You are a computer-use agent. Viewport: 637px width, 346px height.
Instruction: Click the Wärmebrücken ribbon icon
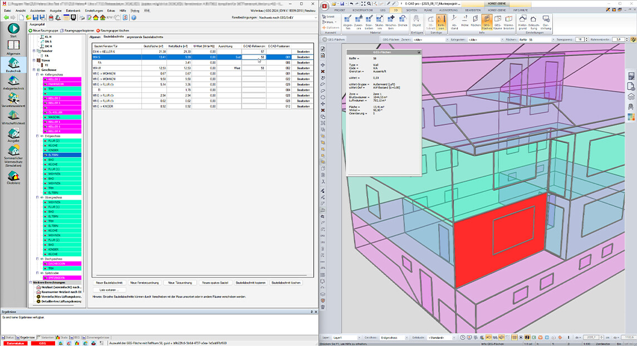pos(508,22)
